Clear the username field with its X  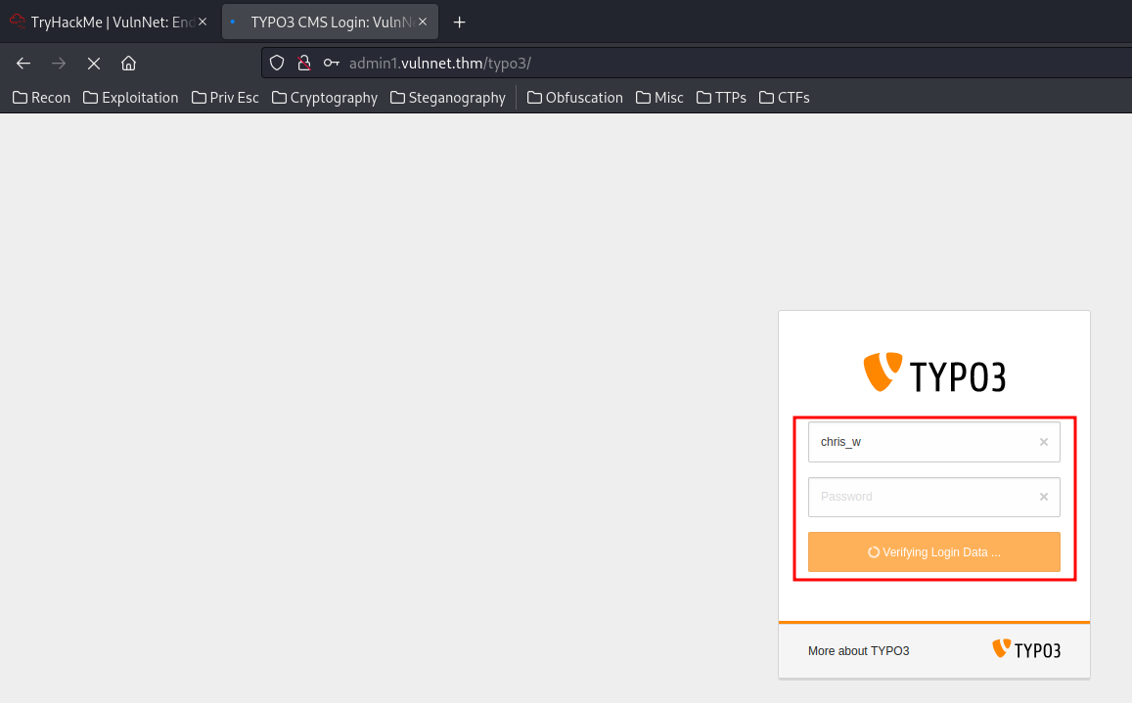[1043, 442]
